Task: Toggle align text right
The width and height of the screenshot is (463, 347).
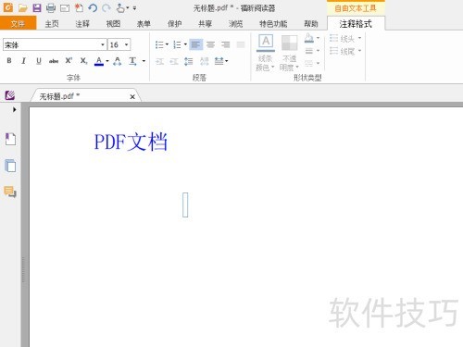Action: (226, 44)
